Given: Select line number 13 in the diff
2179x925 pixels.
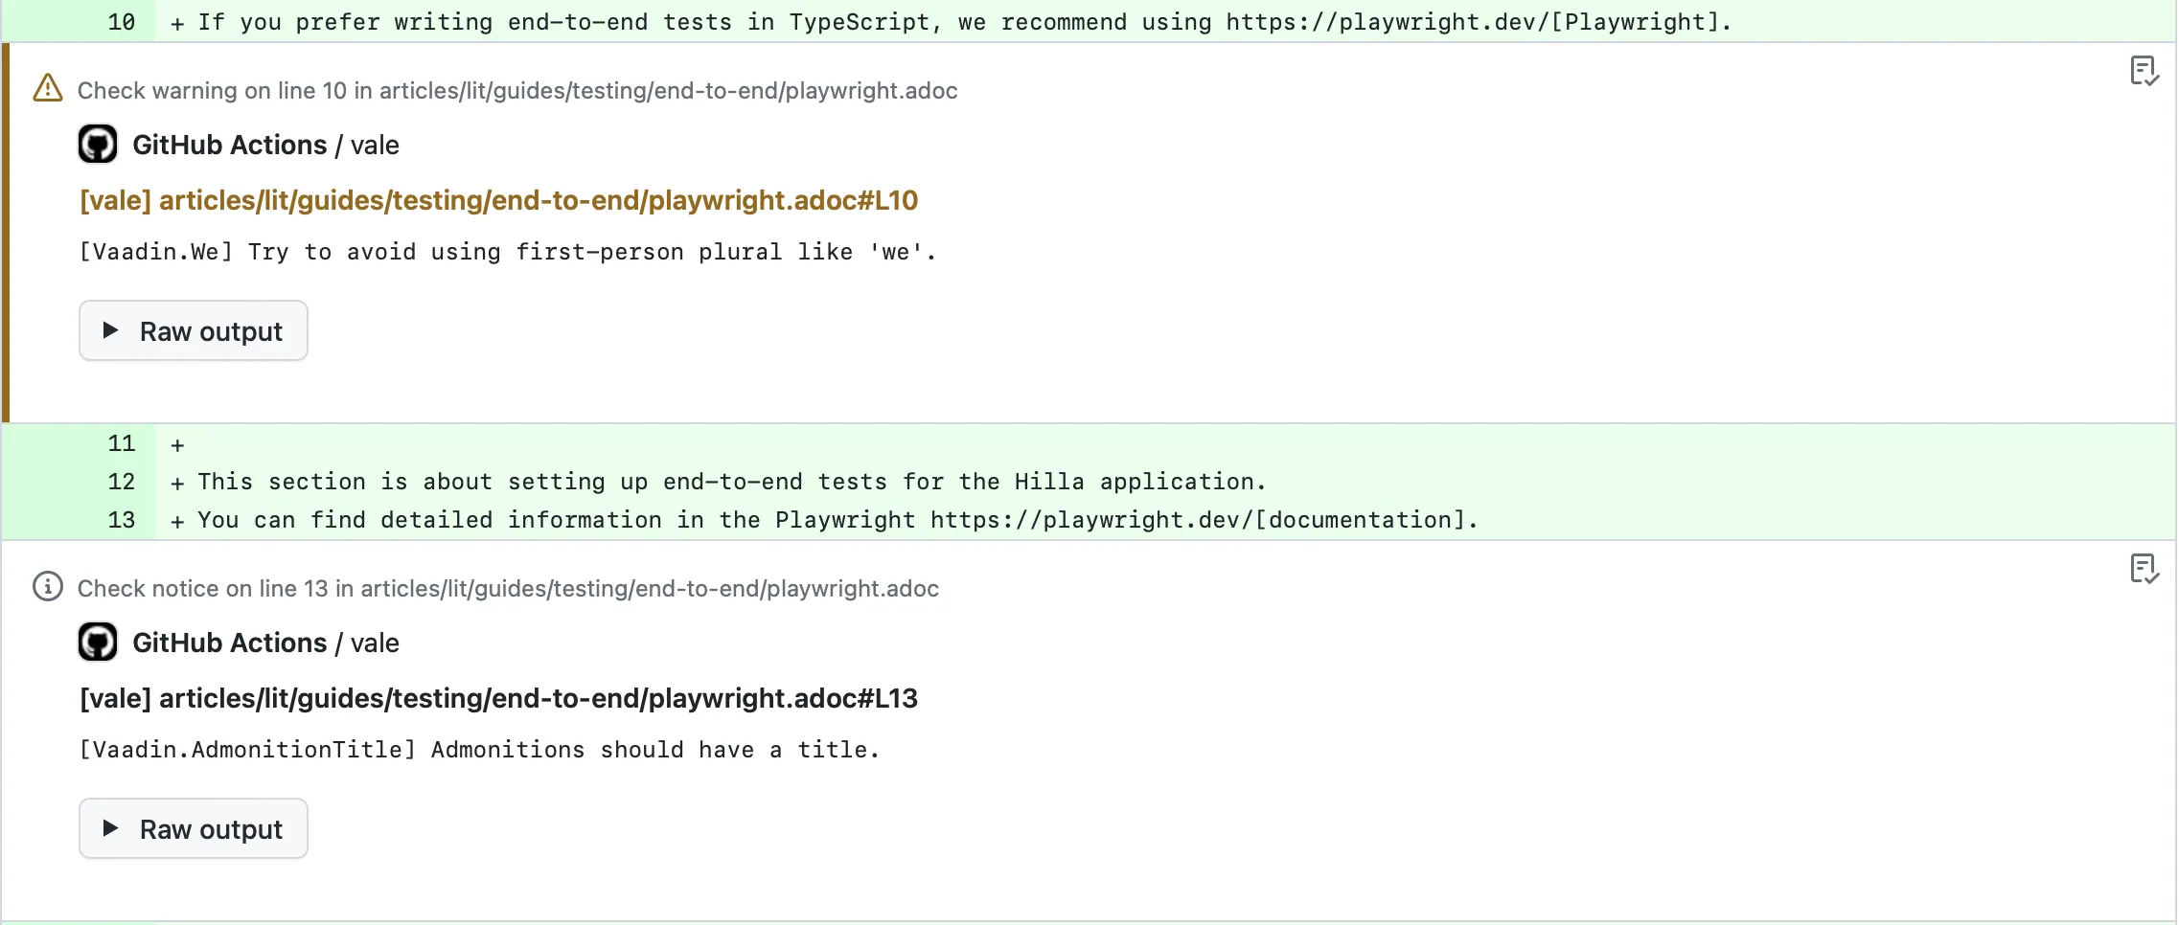Looking at the screenshot, I should coord(122,520).
